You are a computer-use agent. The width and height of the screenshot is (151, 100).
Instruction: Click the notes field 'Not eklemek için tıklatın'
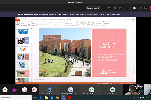tap(39, 79)
